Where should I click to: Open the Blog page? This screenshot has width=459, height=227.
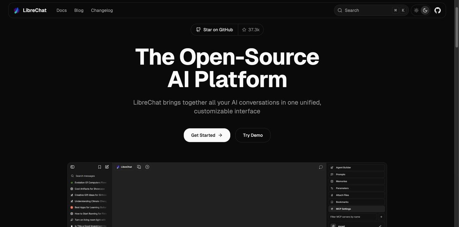pos(79,10)
